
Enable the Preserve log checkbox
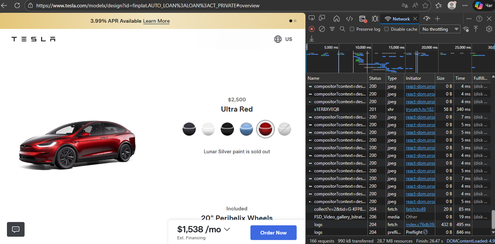pyautogui.click(x=352, y=29)
